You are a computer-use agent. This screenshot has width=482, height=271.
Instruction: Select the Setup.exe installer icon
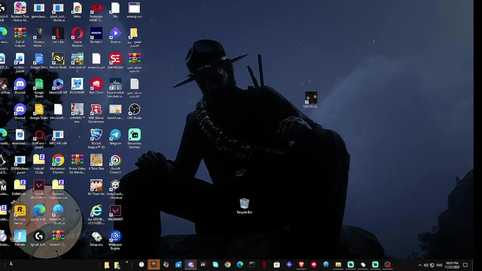(96, 238)
